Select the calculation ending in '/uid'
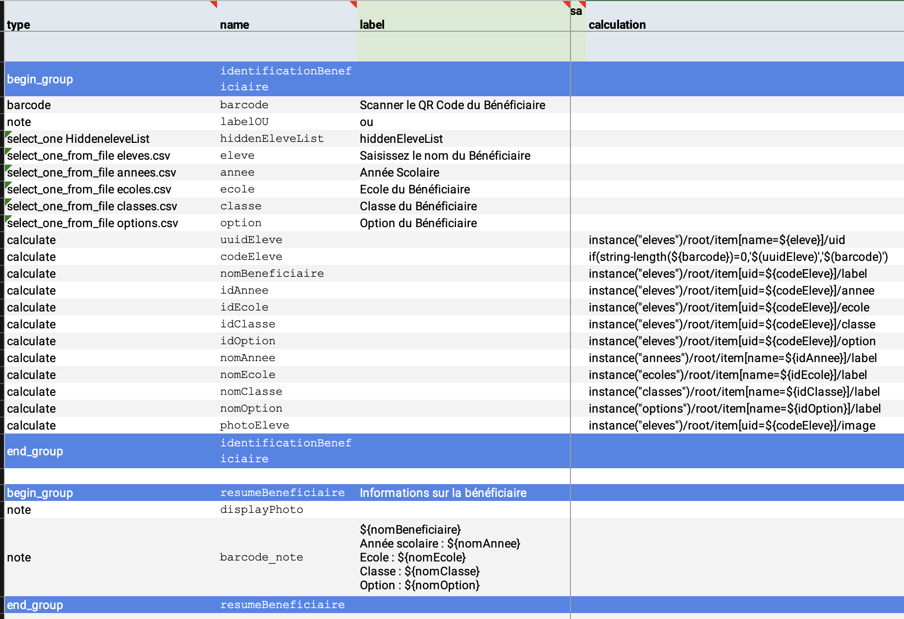904x619 pixels. pos(745,240)
